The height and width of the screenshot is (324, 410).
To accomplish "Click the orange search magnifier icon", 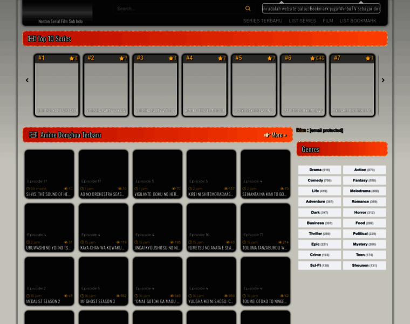I will click(x=248, y=9).
